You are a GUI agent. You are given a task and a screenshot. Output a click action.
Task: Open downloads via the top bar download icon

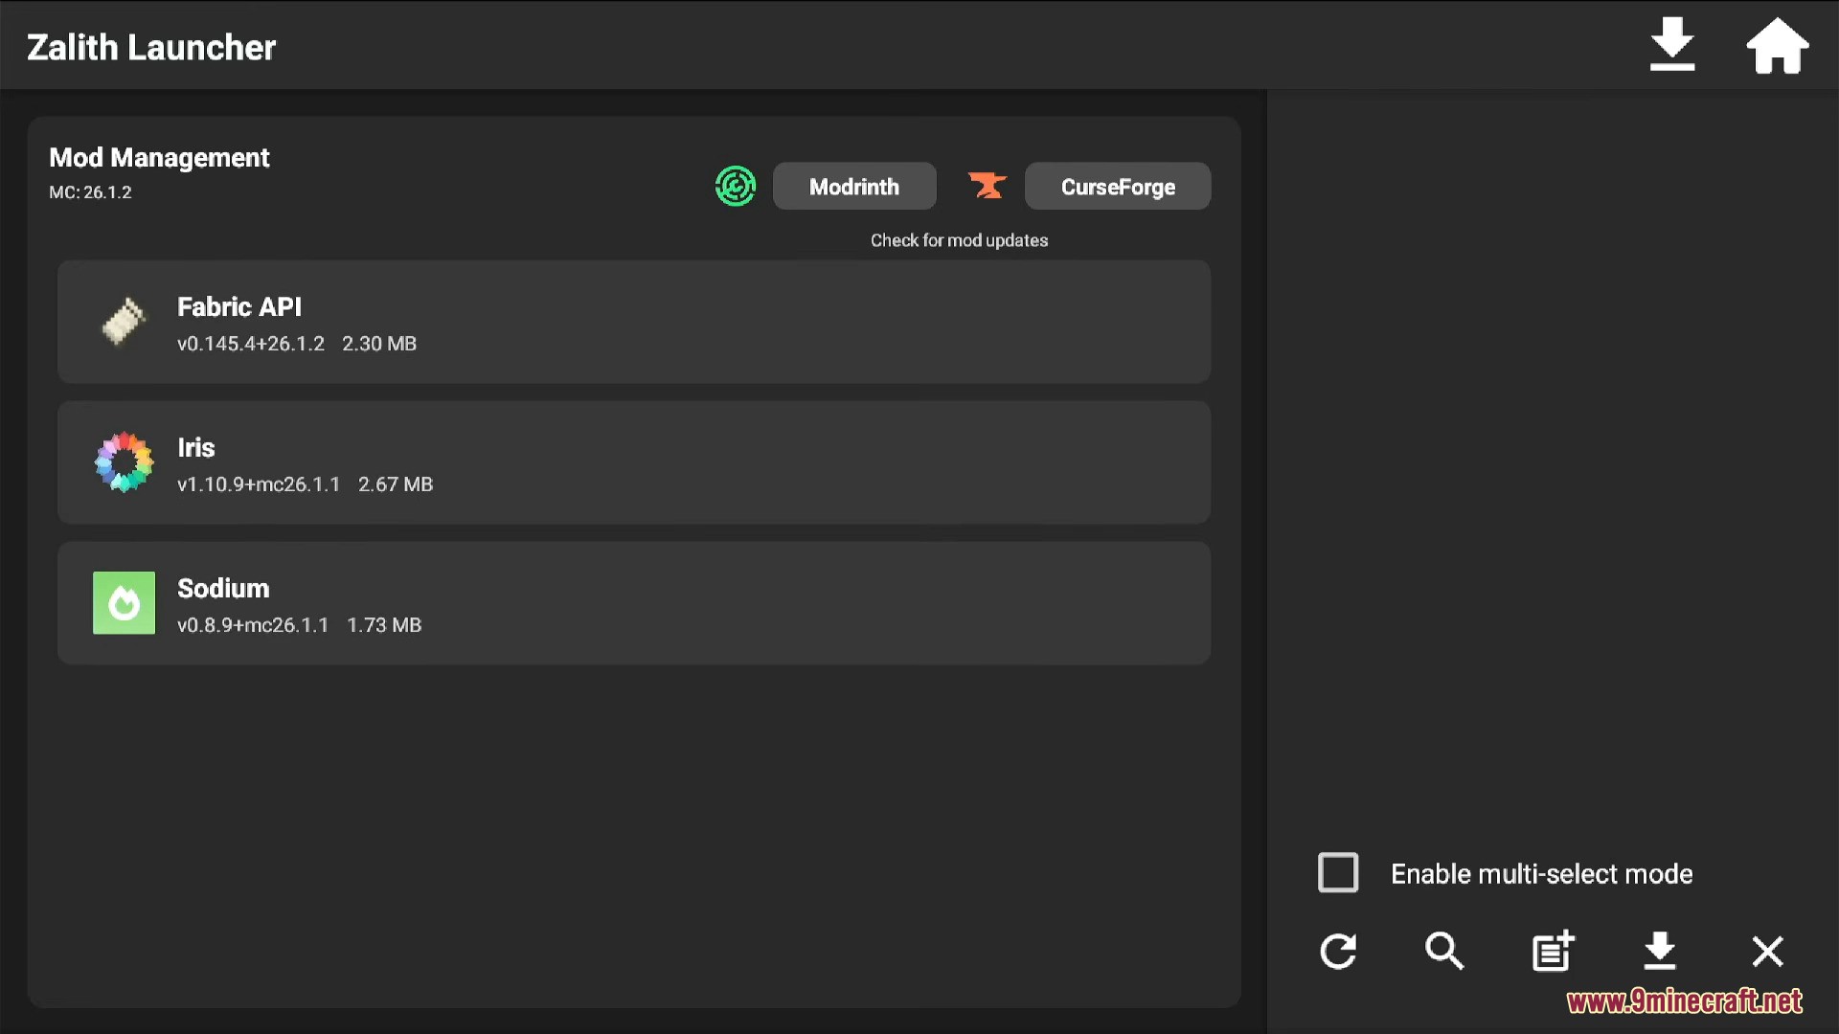pyautogui.click(x=1672, y=44)
